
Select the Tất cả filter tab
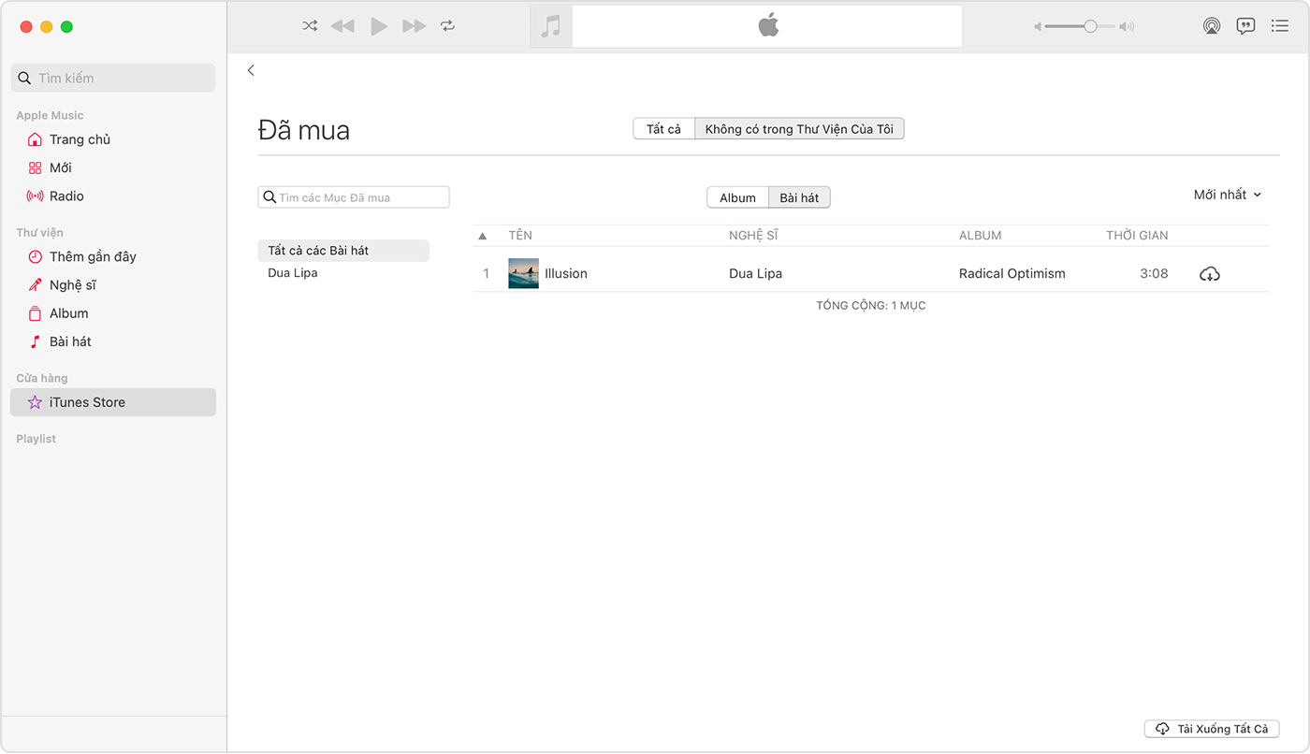coord(663,129)
